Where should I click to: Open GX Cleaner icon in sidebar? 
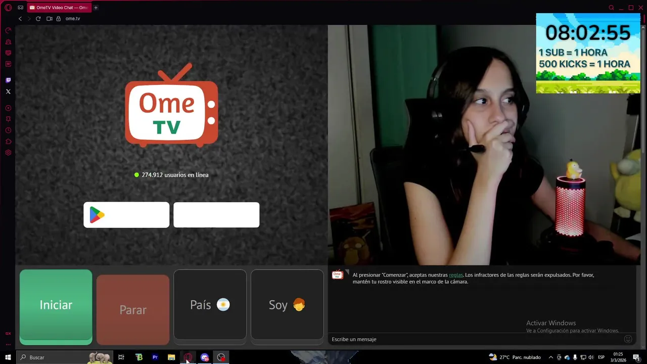(x=8, y=42)
